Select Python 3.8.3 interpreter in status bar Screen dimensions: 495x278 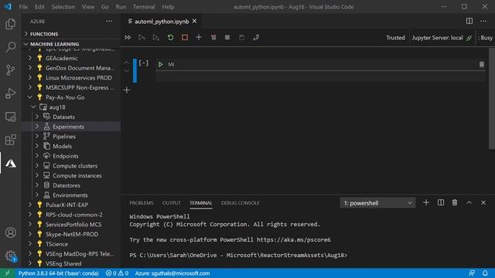pos(59,273)
